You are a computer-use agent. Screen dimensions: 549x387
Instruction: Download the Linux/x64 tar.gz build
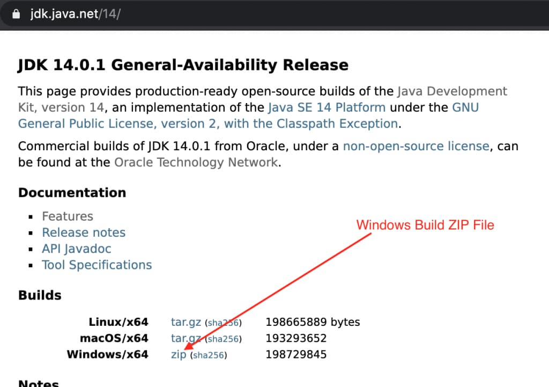coord(186,322)
